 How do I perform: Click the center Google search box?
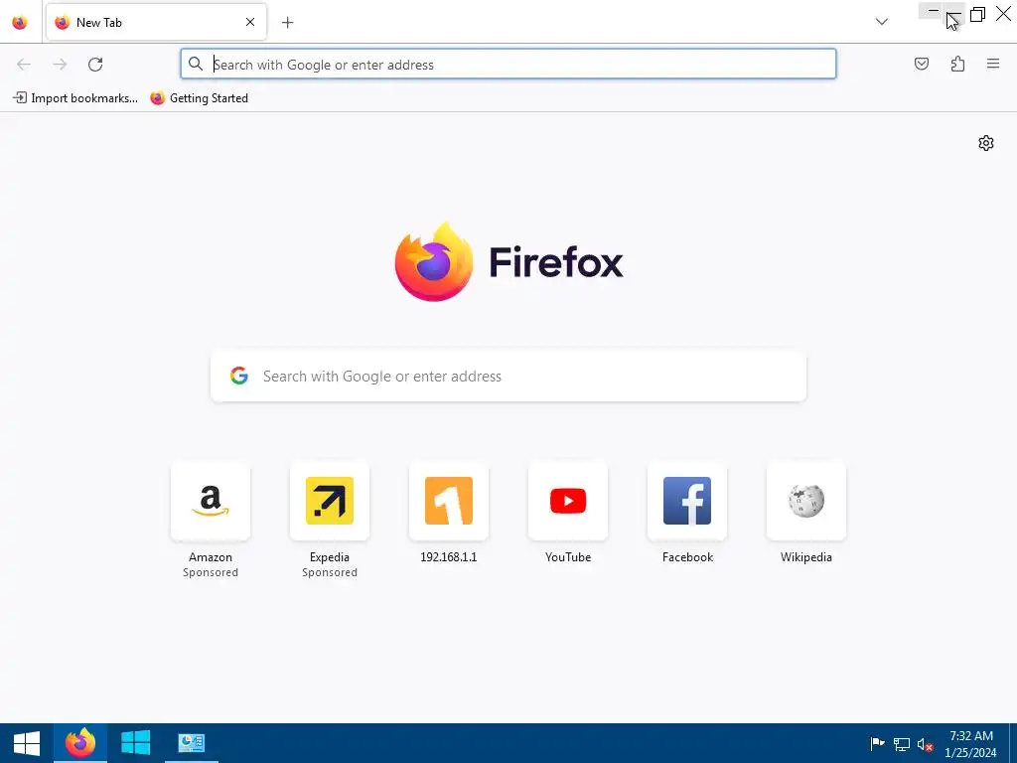tap(508, 377)
